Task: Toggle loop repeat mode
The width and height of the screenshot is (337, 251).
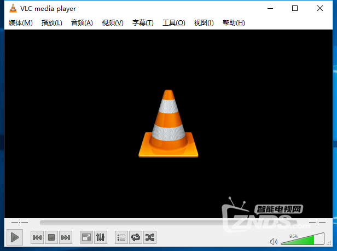Action: [x=136, y=237]
